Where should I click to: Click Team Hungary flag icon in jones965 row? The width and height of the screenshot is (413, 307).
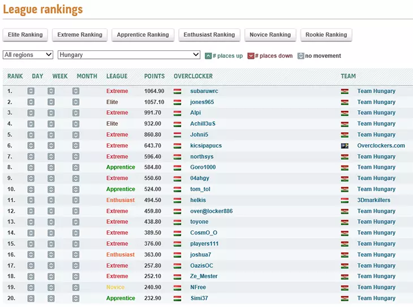345,102
